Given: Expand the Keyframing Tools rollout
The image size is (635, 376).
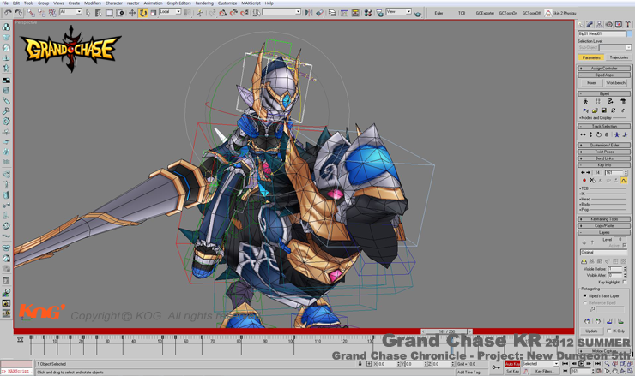Looking at the screenshot, I should coord(604,219).
